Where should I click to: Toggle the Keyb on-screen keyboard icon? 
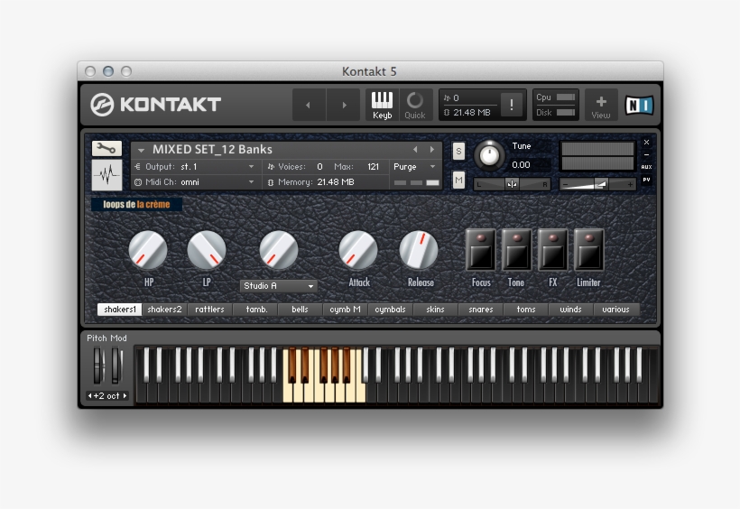(x=382, y=105)
